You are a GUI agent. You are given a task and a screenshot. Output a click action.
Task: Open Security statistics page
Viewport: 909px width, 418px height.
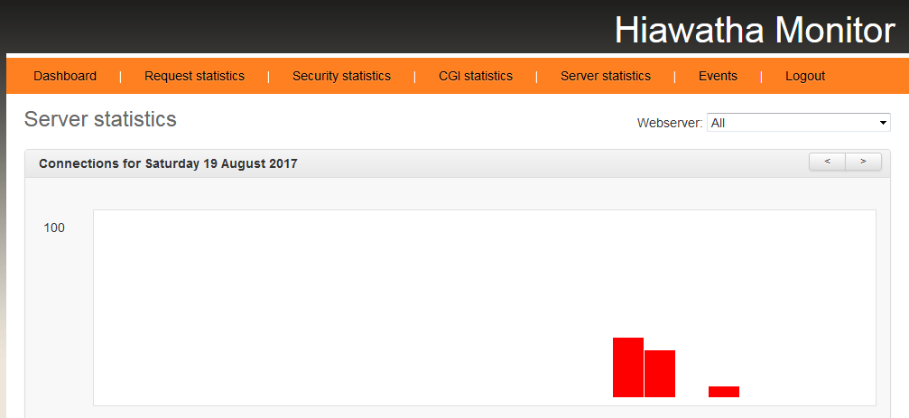click(341, 76)
